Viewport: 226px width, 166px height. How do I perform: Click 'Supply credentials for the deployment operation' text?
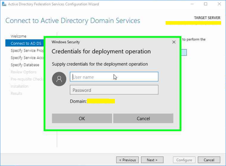pos(100,64)
